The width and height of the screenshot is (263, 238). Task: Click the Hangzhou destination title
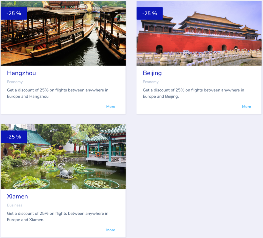(21, 73)
